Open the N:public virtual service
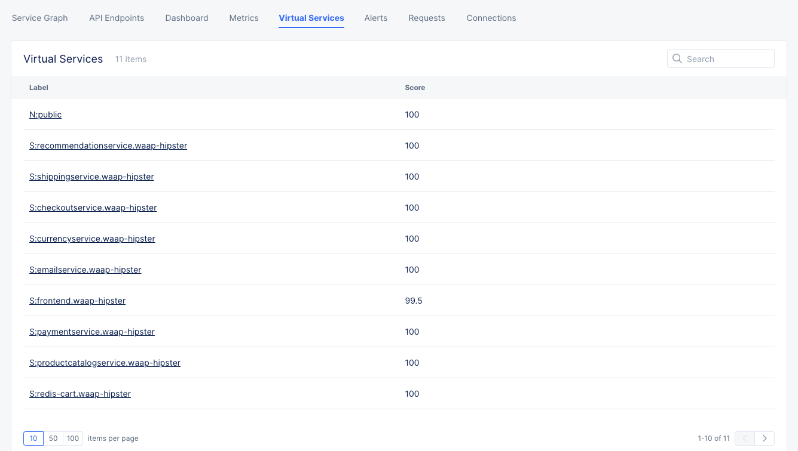Viewport: 798px width, 451px height. pyautogui.click(x=45, y=115)
